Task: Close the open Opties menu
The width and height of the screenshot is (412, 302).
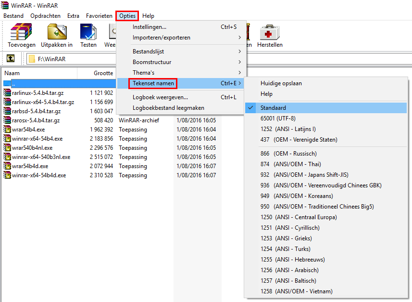Action: pyautogui.click(x=127, y=16)
